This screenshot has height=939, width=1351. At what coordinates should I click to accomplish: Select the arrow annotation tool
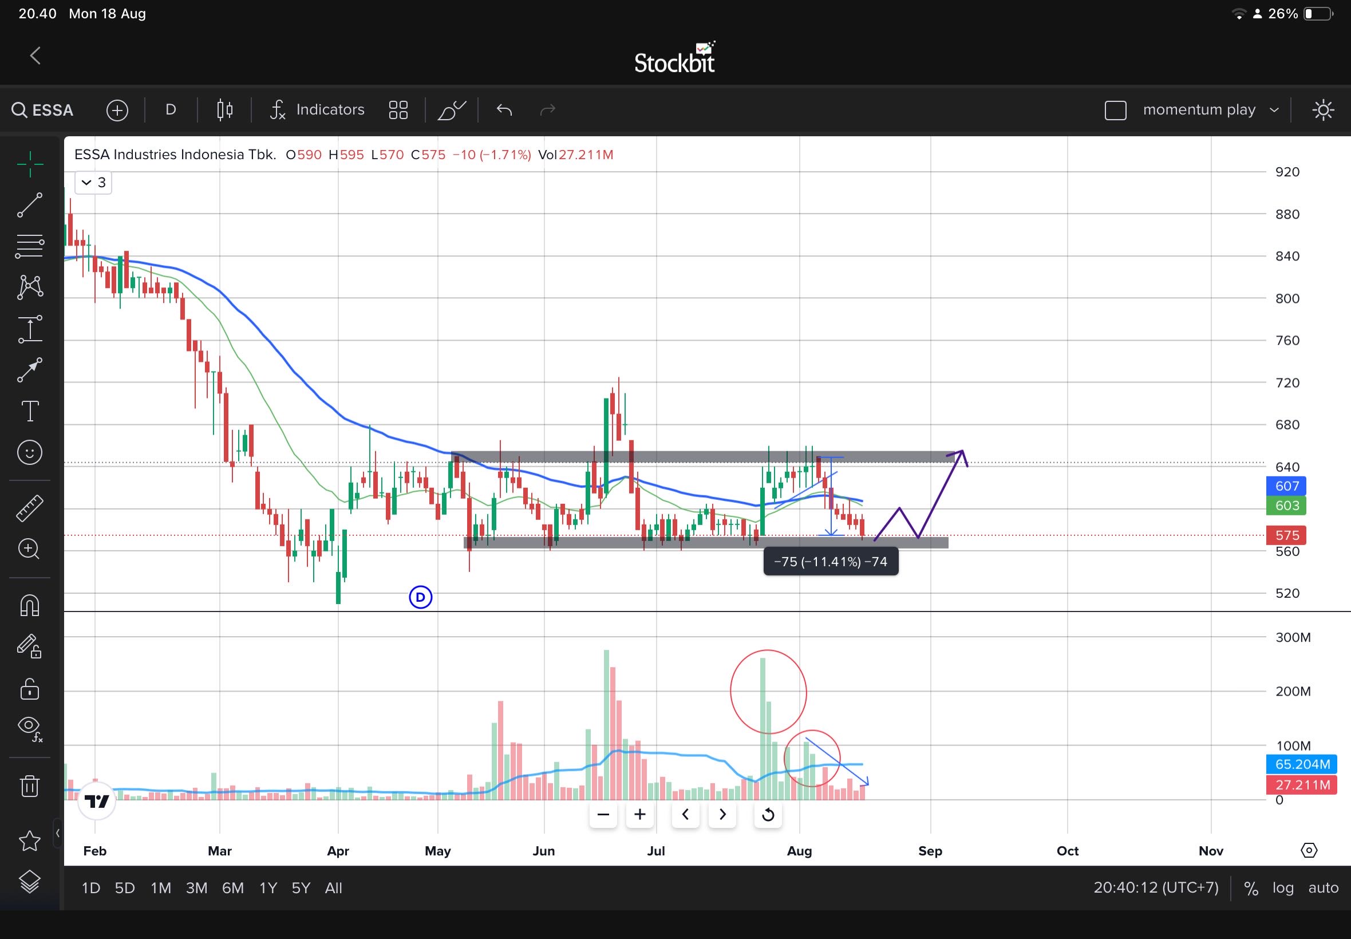tap(29, 369)
